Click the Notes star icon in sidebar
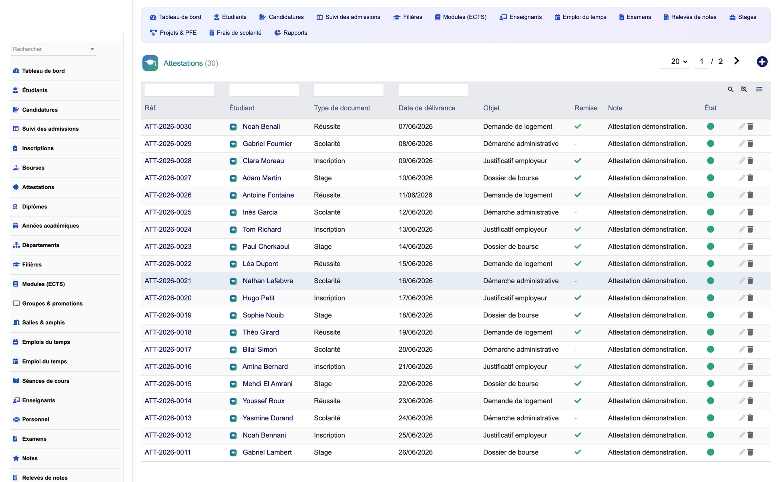The width and height of the screenshot is (779, 482). click(x=16, y=458)
